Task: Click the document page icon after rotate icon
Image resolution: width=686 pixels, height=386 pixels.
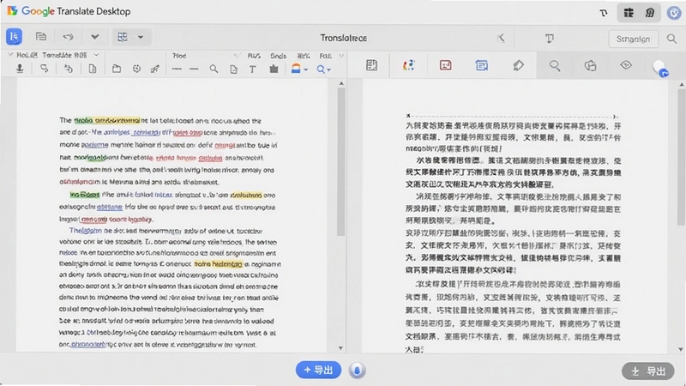Action: click(x=93, y=69)
